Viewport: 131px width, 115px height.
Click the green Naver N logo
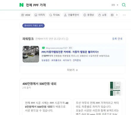(x=21, y=5)
